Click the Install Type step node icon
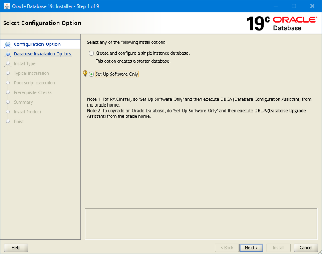This screenshot has height=254, width=322. tap(8, 63)
